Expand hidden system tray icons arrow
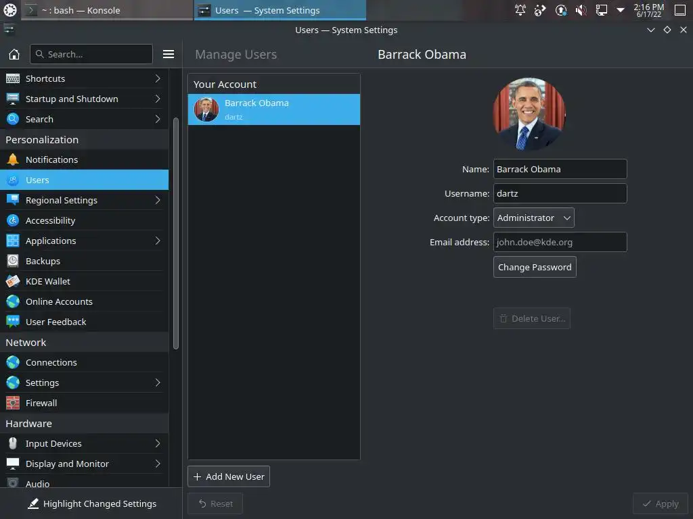This screenshot has width=693, height=519. 621,9
